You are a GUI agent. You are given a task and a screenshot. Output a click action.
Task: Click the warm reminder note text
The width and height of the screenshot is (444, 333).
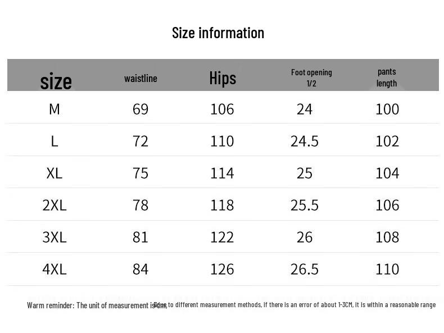click(x=231, y=305)
